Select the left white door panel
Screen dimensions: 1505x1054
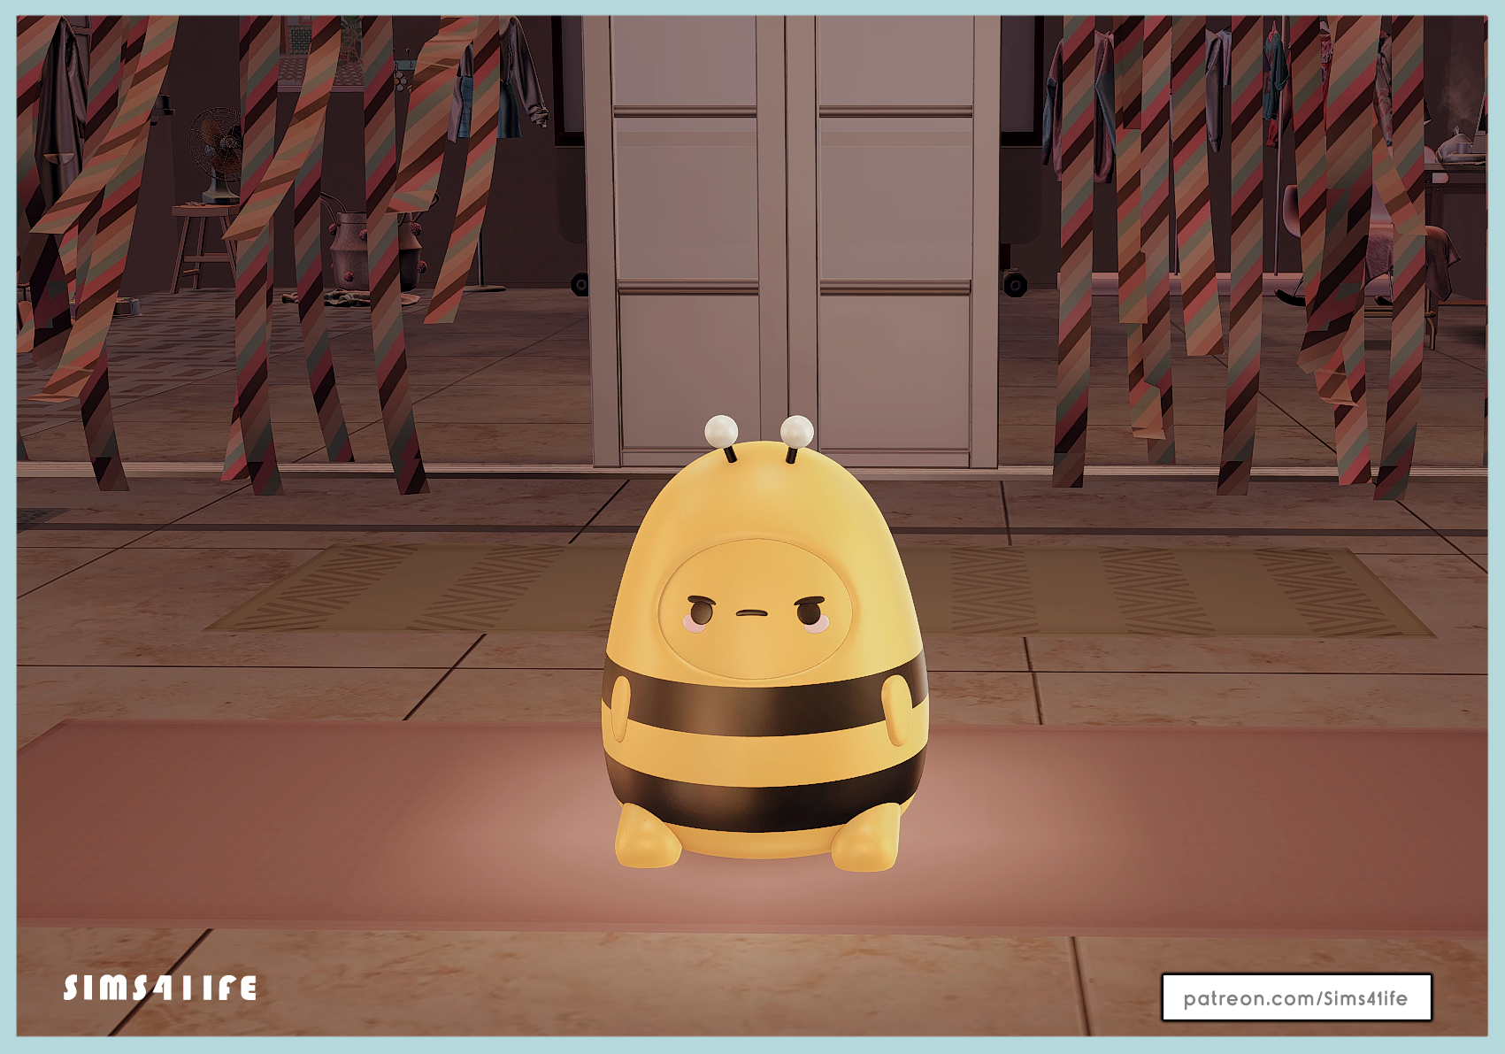coord(686,239)
